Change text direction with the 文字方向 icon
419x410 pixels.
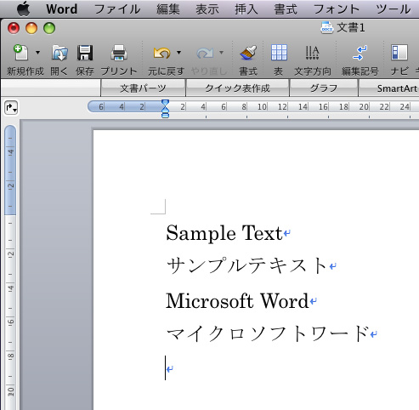pyautogui.click(x=312, y=53)
